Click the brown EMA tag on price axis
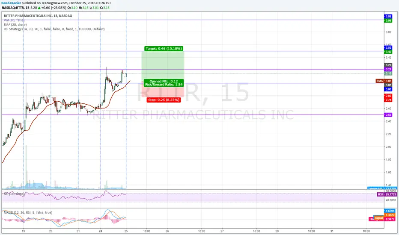This screenshot has width=399, height=235. [380, 81]
